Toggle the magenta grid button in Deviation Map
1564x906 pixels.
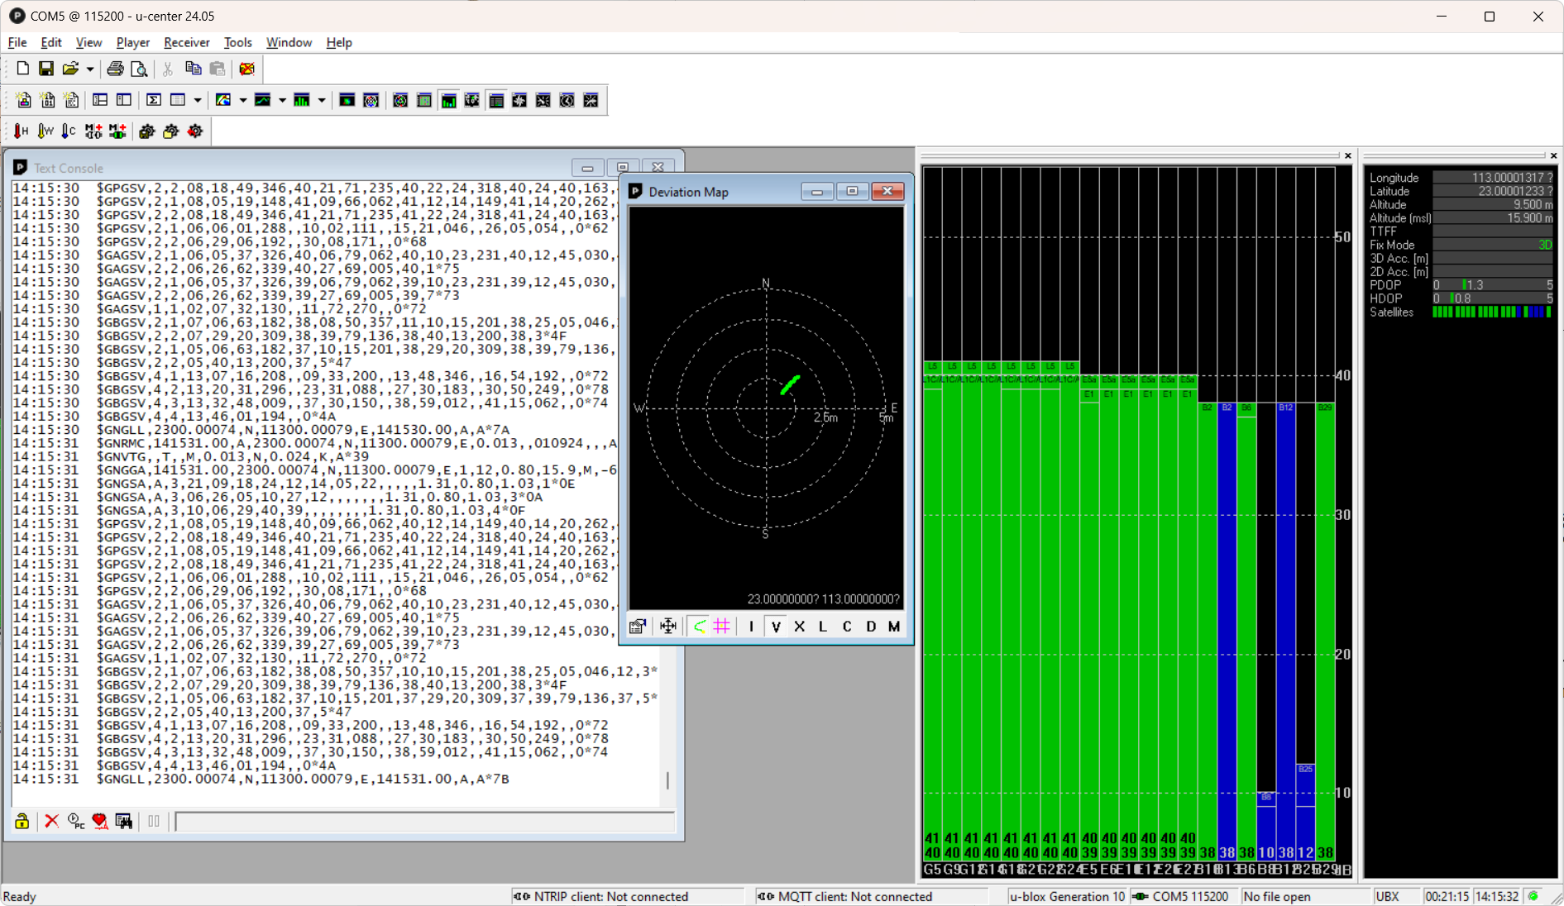(x=722, y=627)
